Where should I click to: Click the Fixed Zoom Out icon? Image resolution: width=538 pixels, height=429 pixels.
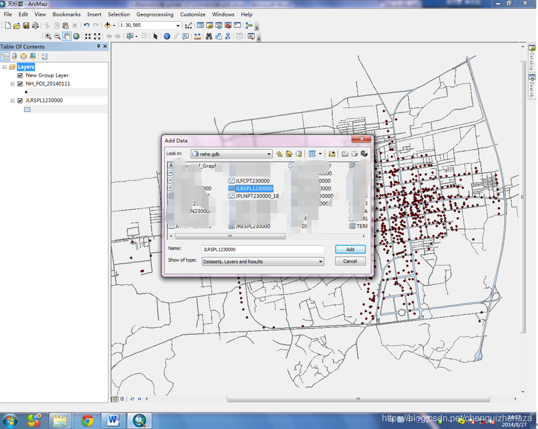97,37
